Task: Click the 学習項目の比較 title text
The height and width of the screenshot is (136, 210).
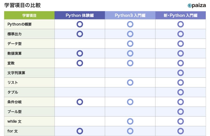Action: pyautogui.click(x=22, y=6)
